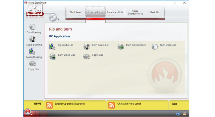Image resolution: width=215 pixels, height=117 pixels.
Task: Click the Burn Audio CD label
Action: pyautogui.click(x=100, y=45)
